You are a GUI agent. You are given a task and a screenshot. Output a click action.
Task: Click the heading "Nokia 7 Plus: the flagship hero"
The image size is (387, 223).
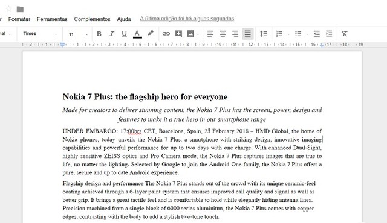coord(145,97)
